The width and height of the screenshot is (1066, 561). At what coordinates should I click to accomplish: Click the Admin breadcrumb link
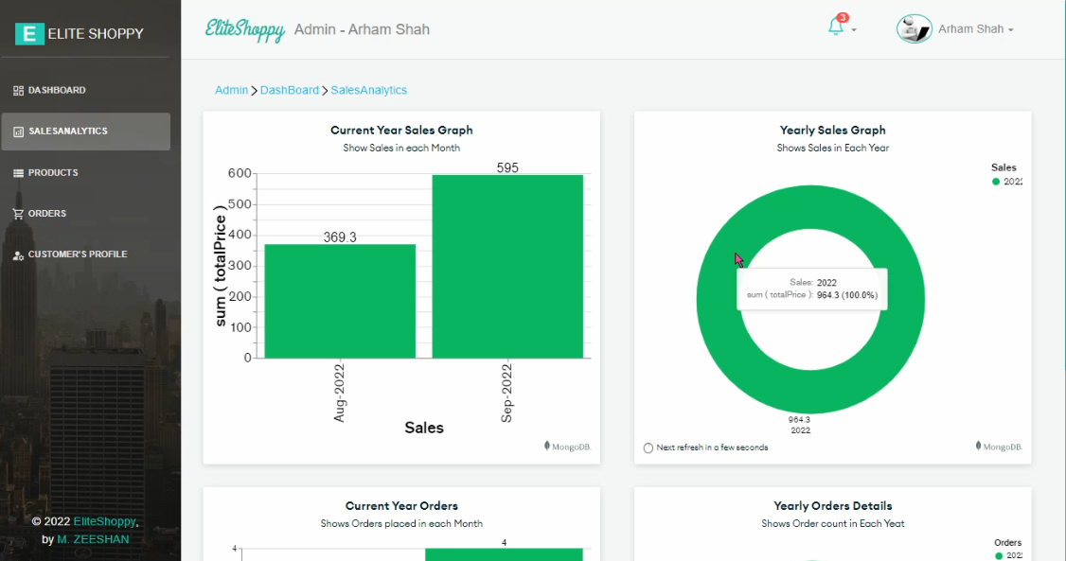[x=231, y=90]
